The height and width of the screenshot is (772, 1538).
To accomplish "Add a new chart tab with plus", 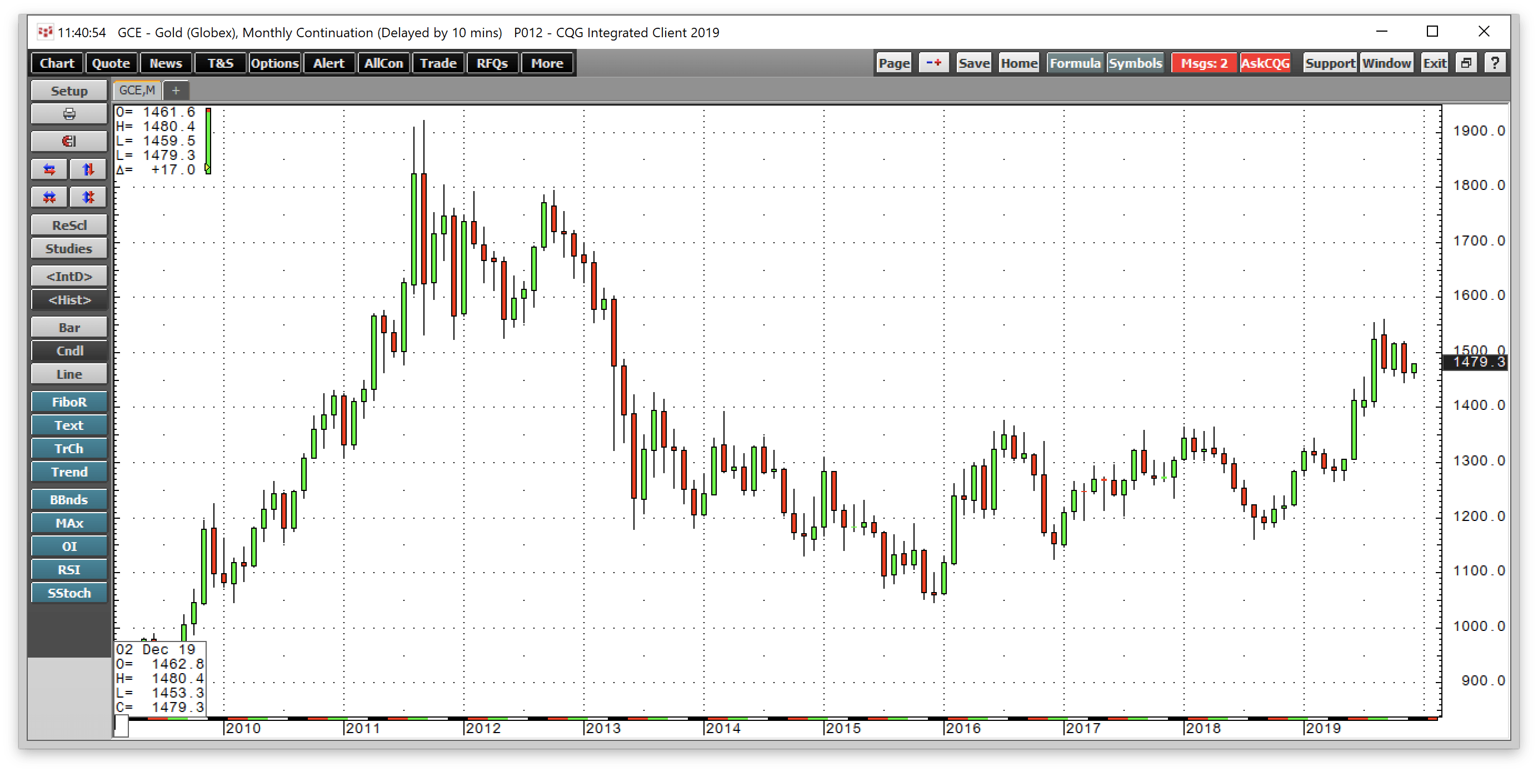I will click(176, 90).
